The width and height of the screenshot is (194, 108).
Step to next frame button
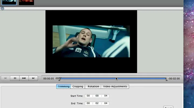tap(33, 78)
